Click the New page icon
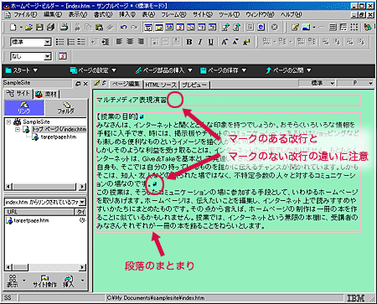This screenshot has height=304, width=377. pos(13,27)
